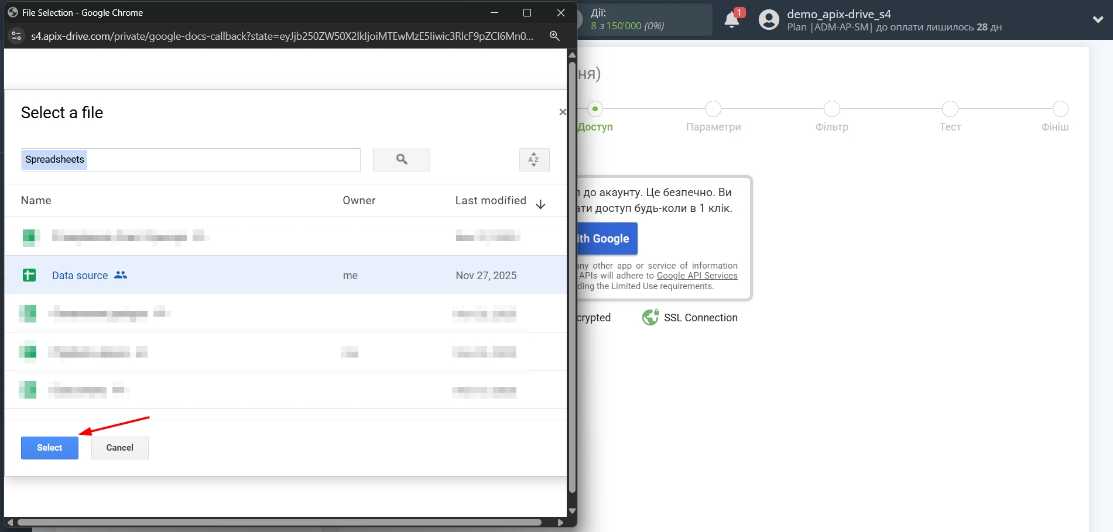Click the Spreadsheets search input field
This screenshot has width=1113, height=532.
pos(190,159)
